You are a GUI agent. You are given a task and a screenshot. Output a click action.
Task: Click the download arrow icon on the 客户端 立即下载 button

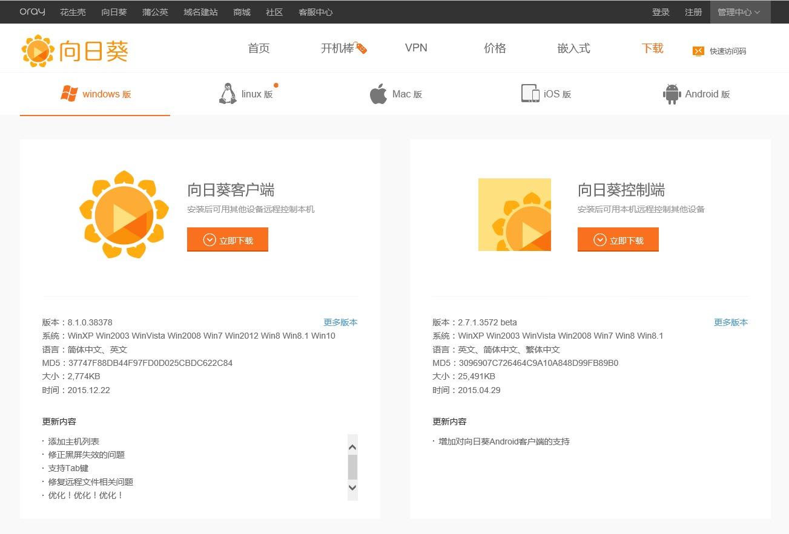click(x=210, y=240)
